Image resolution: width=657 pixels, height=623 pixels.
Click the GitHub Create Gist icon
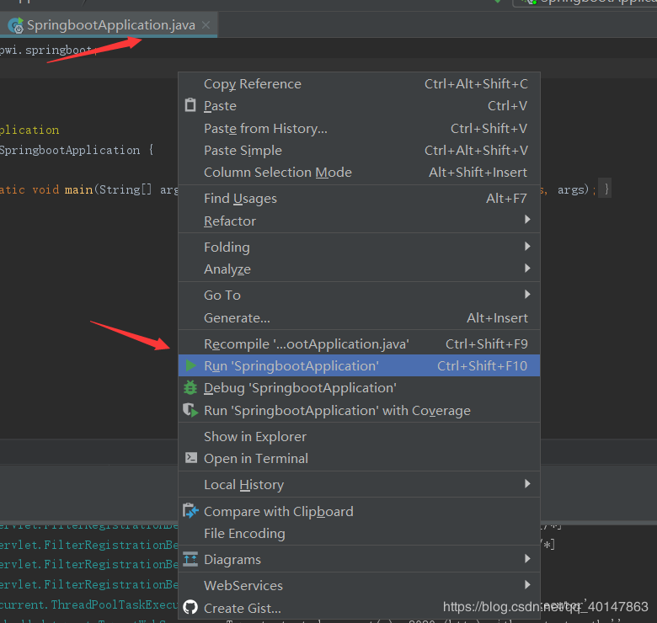[190, 608]
